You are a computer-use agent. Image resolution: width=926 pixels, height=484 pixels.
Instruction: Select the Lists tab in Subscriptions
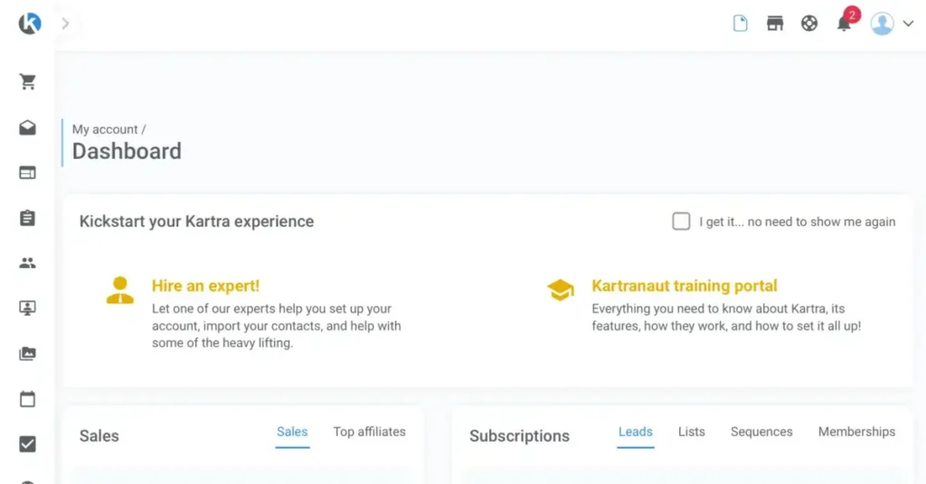[x=692, y=432]
